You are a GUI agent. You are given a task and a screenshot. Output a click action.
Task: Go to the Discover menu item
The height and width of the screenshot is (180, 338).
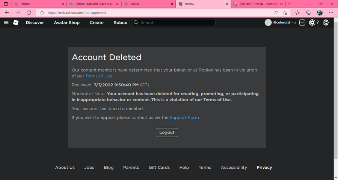click(35, 22)
